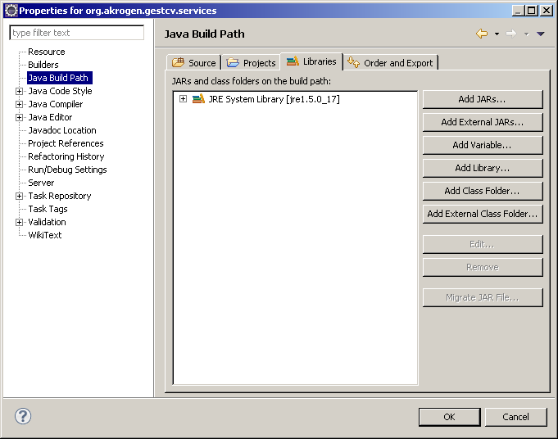Image resolution: width=558 pixels, height=439 pixels.
Task: Select Run/Debug Settings in sidebar
Action: click(67, 170)
